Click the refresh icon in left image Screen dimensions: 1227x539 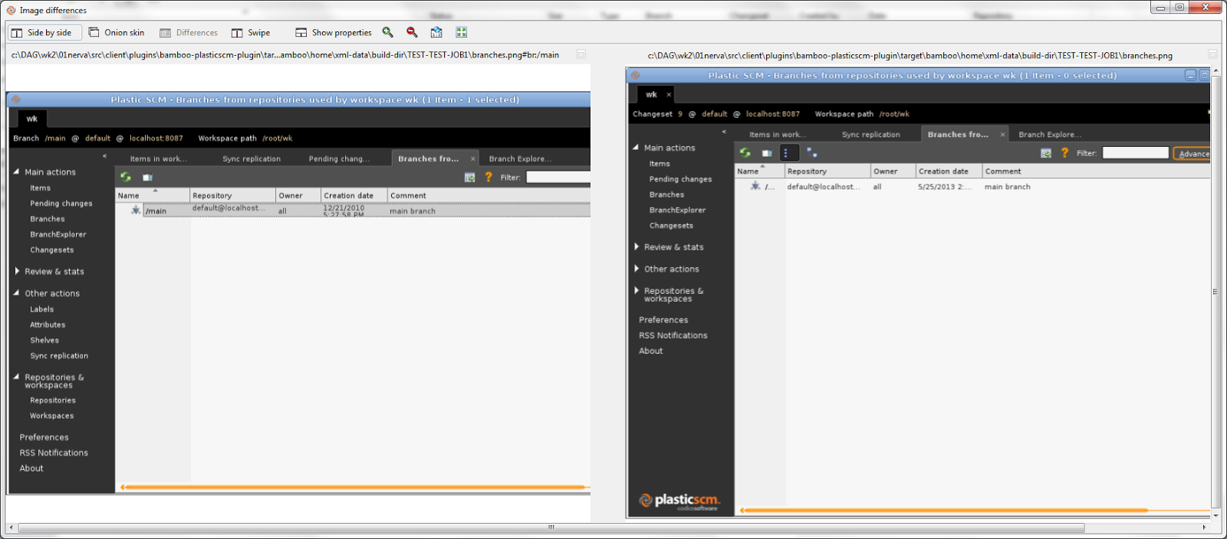[x=126, y=177]
